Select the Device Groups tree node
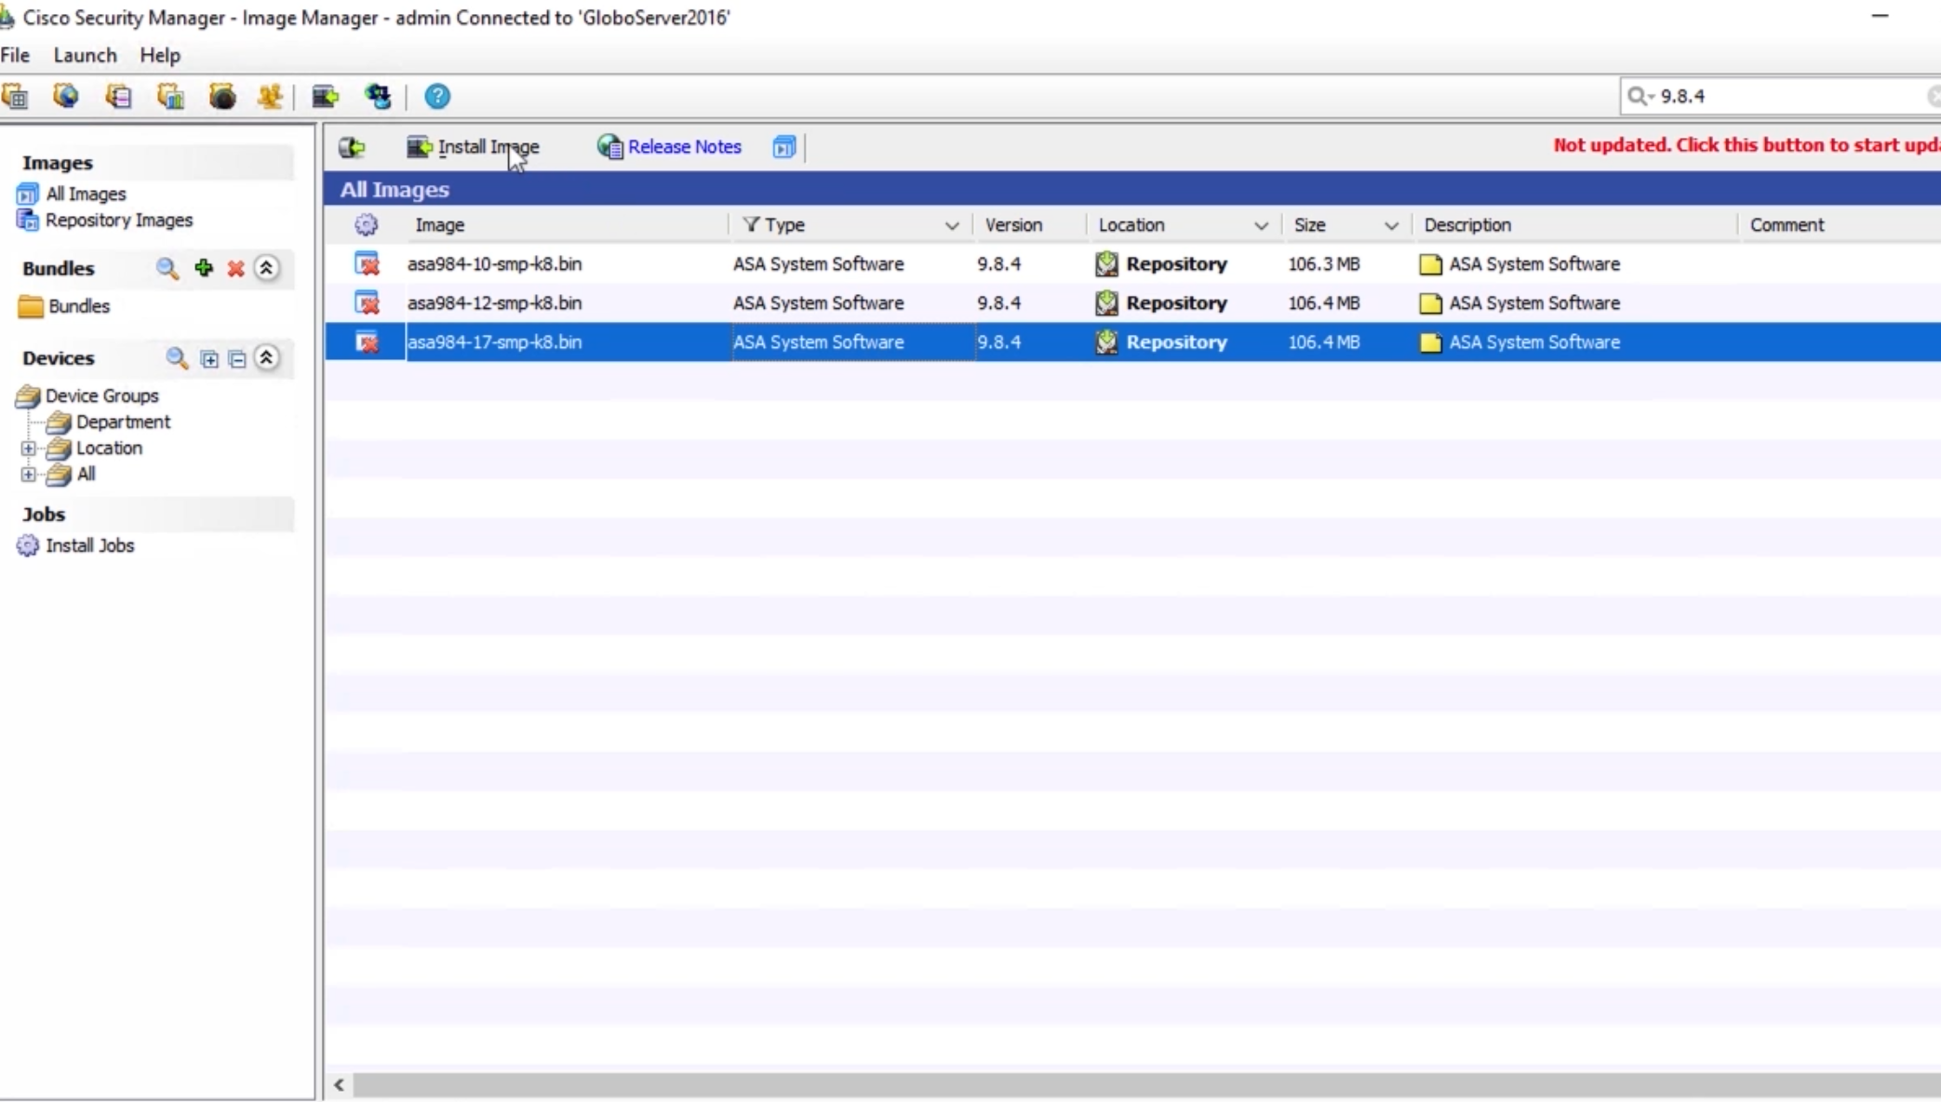Screen dimensions: 1941x1102 tap(102, 396)
